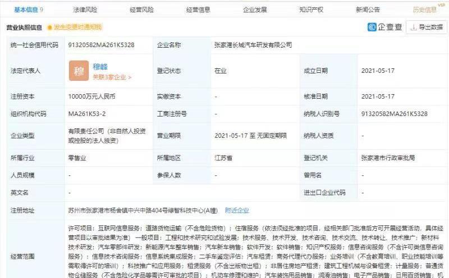The image size is (449, 278).
Task: Click the 穆 avatar icon of legal representative
Action: 79,70
